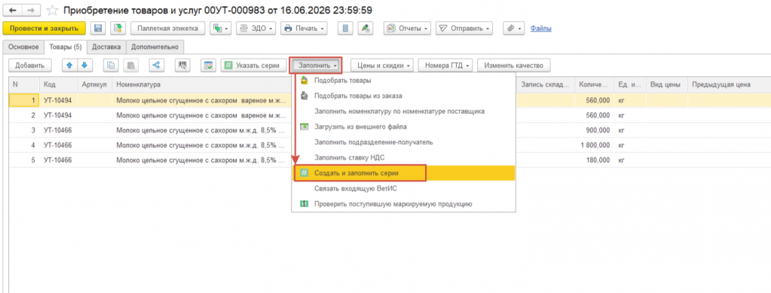Viewport: 771px width, 293px height.
Task: Choose Подобрать товары из заказа
Action: point(403,96)
